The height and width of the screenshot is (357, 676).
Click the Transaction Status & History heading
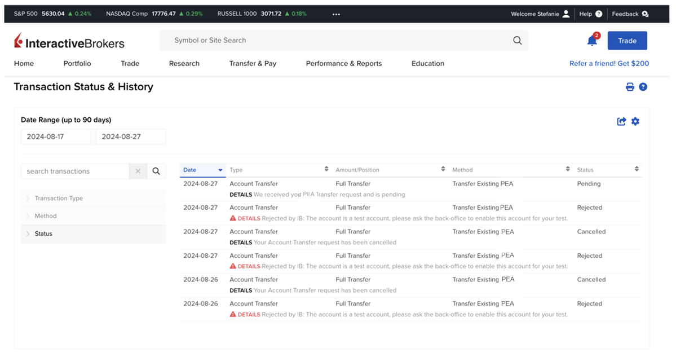(83, 87)
